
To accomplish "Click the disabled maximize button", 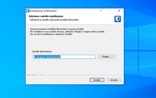I will [110, 11].
